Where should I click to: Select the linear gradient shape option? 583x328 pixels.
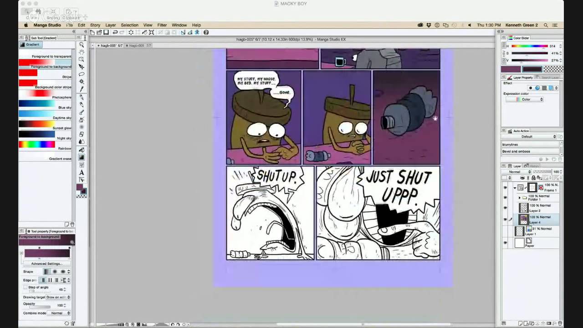[47, 272]
